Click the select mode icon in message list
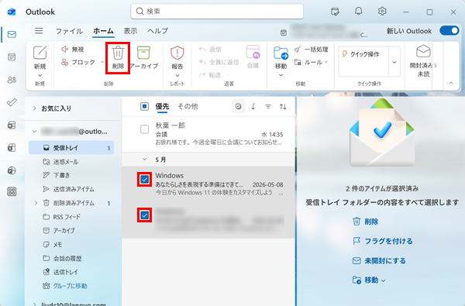The image size is (465, 306). tap(239, 106)
